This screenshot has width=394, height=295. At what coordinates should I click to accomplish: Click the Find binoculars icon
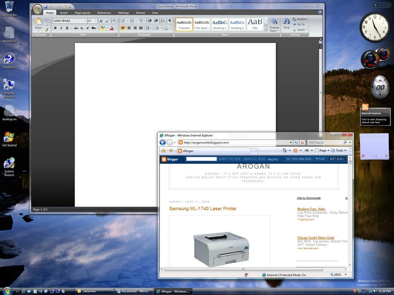coord(286,22)
